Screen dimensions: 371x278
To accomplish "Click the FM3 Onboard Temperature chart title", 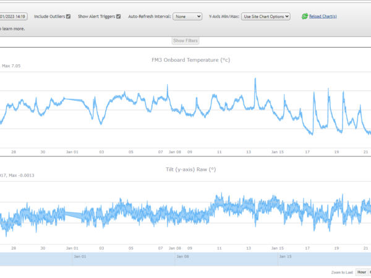I will [190, 60].
